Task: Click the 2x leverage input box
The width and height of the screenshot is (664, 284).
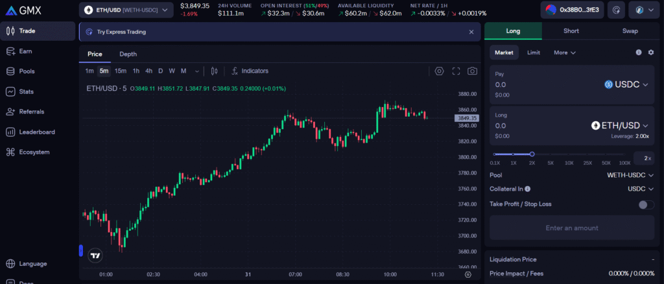Action: click(644, 158)
